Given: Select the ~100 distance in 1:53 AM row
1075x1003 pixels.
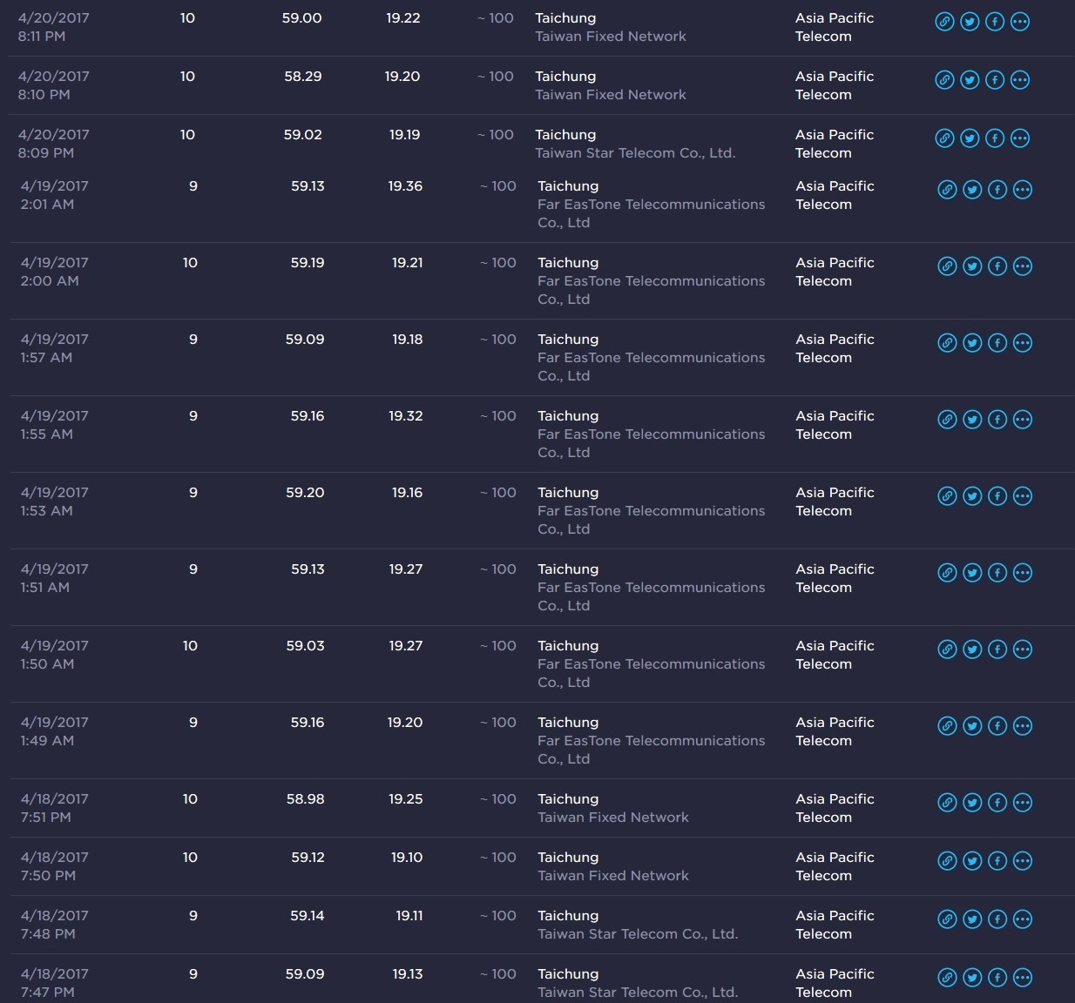Looking at the screenshot, I should 498,493.
